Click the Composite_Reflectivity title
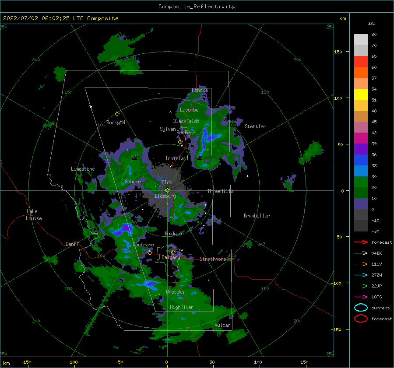Image resolution: width=394 pixels, height=368 pixels. [x=197, y=7]
